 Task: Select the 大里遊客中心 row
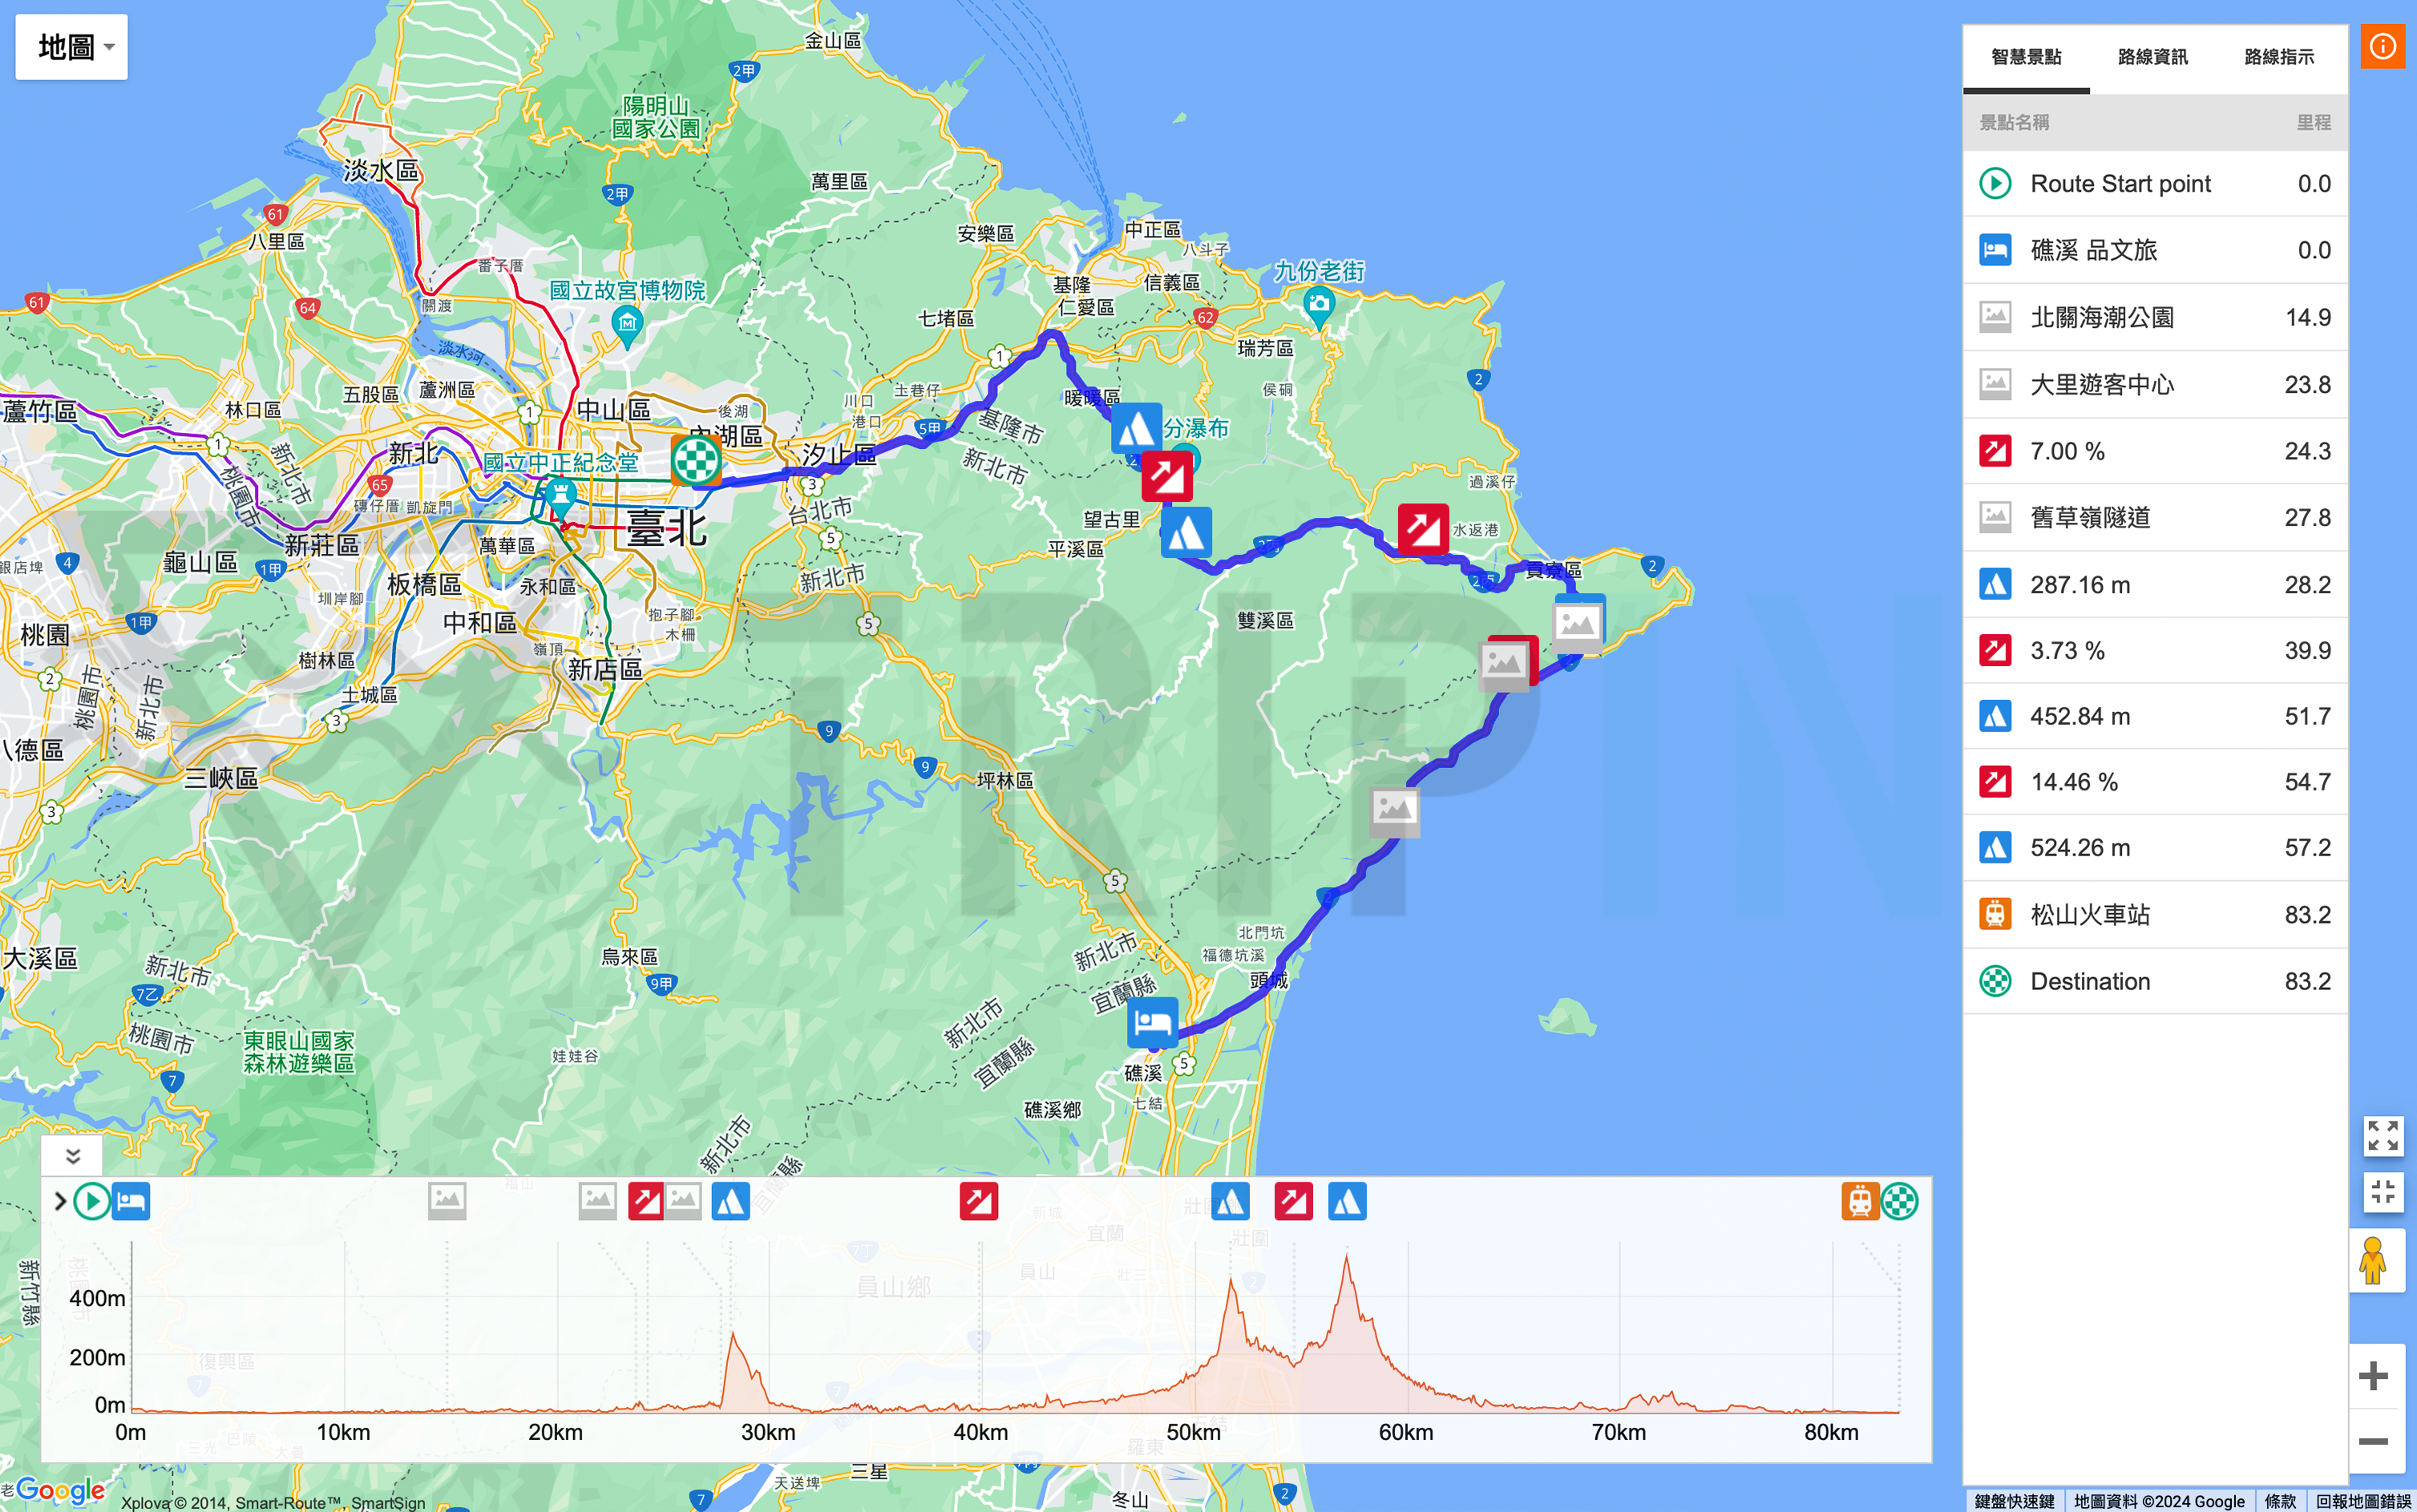pyautogui.click(x=2155, y=384)
